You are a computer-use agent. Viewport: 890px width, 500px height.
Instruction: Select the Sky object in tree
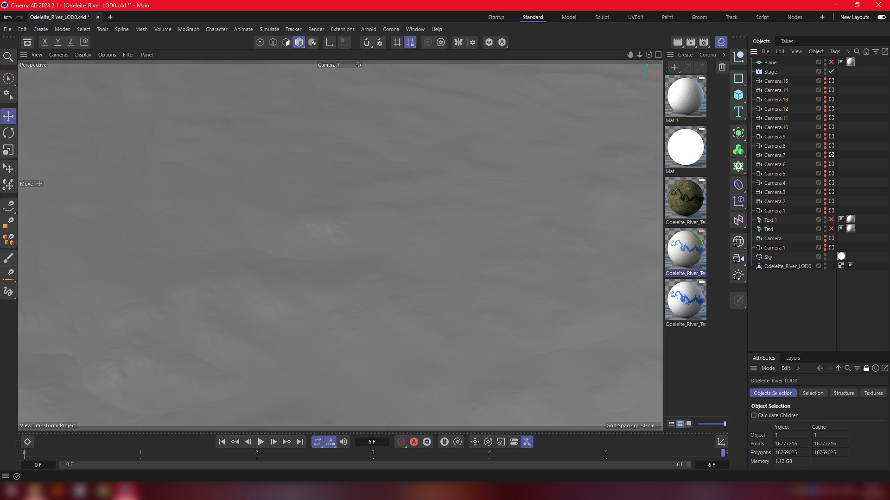coord(768,257)
